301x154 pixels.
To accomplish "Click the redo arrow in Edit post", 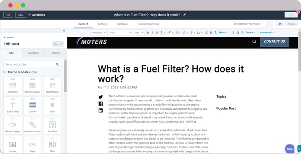I will click(61, 44).
